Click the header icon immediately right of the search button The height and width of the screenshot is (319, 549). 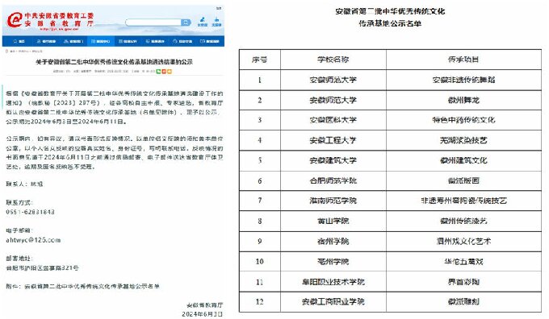click(x=203, y=22)
